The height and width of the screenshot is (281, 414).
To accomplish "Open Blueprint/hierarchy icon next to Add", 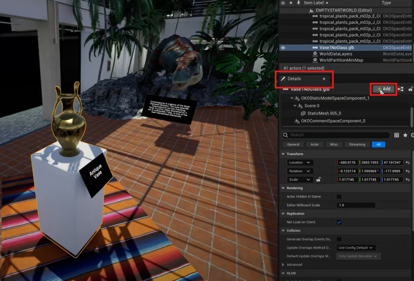I will [x=401, y=89].
